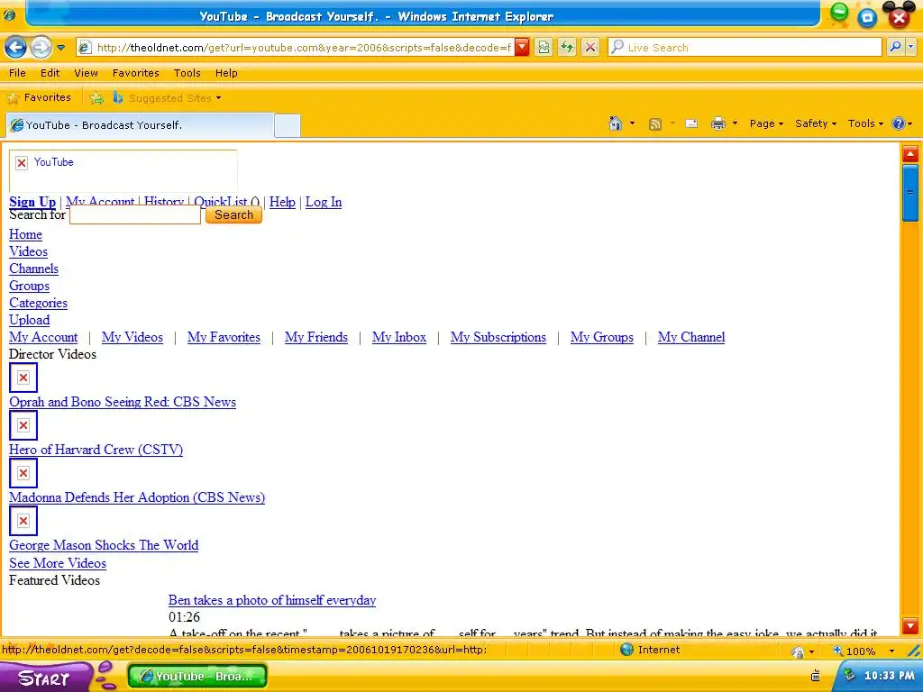Click the orange Search button

pyautogui.click(x=233, y=214)
